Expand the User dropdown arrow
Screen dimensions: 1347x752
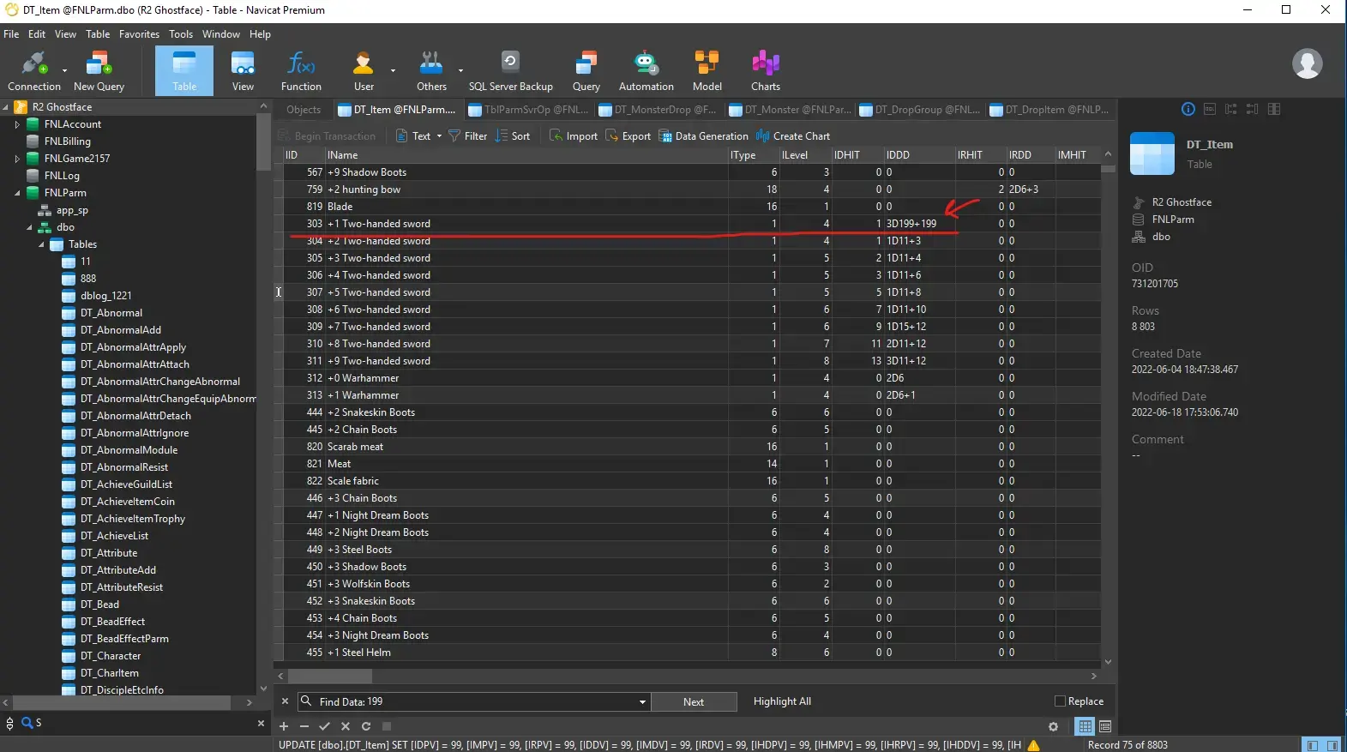point(393,70)
